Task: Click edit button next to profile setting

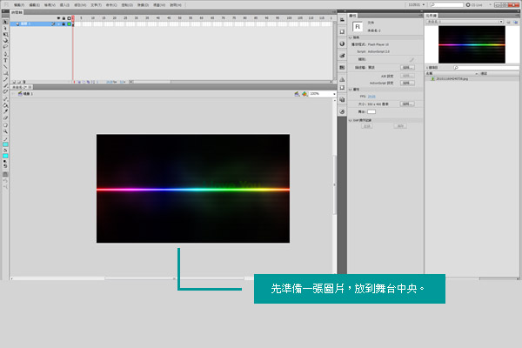Action: 407,67
